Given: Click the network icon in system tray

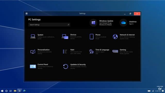Looking at the screenshot, I should pos(153,91).
